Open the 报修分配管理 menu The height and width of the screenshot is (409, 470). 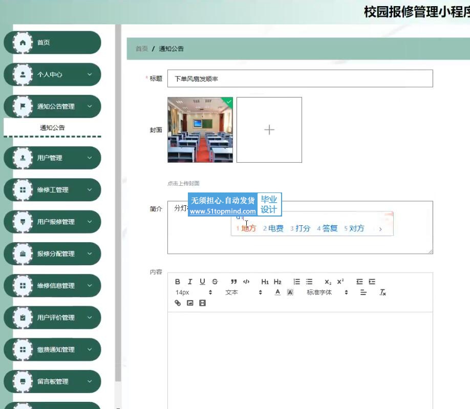(52, 254)
